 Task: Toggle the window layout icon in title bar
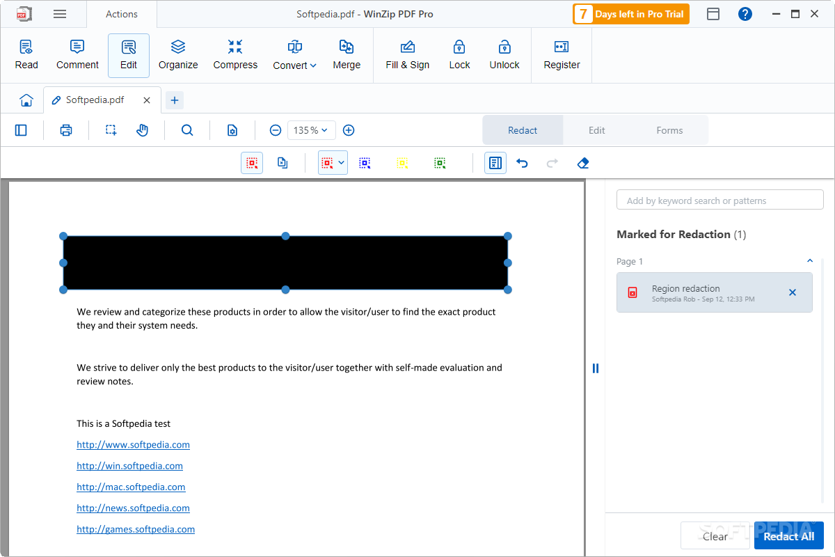pos(713,14)
